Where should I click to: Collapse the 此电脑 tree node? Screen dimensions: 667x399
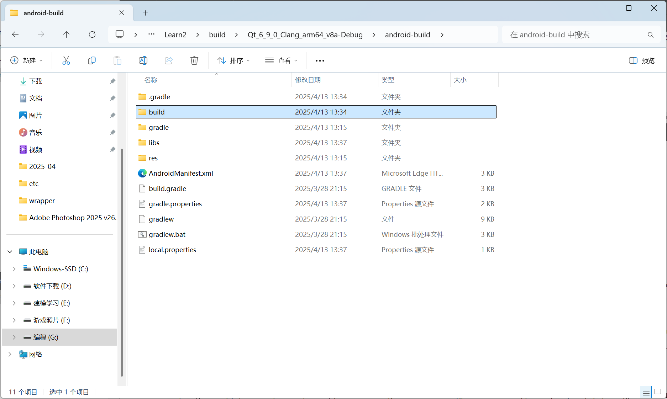10,252
